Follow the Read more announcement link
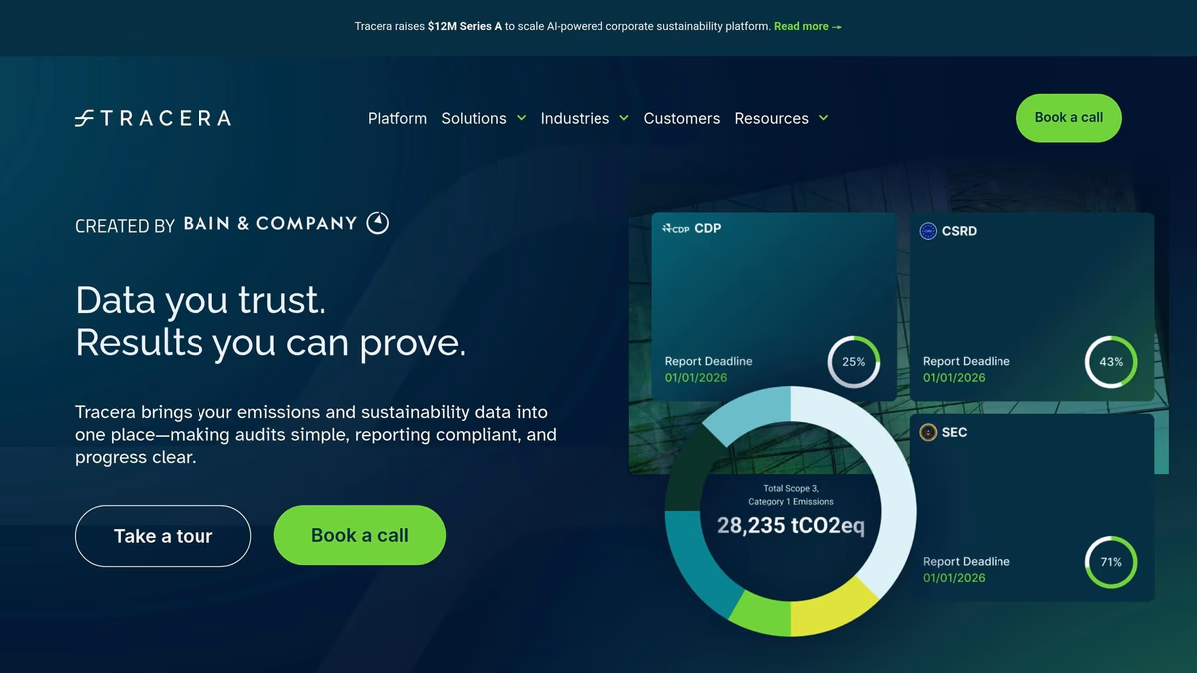The width and height of the screenshot is (1197, 673). coord(807,26)
